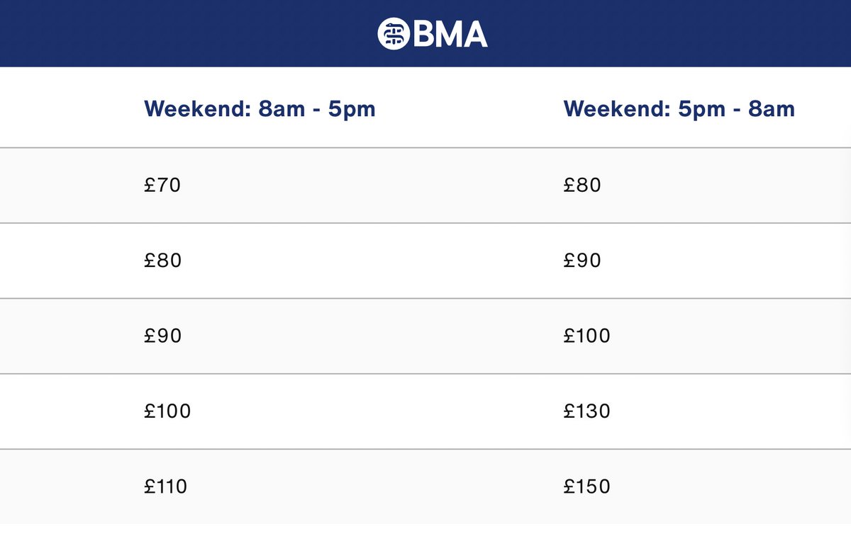Click the 'BMA' text in the header

click(x=450, y=34)
